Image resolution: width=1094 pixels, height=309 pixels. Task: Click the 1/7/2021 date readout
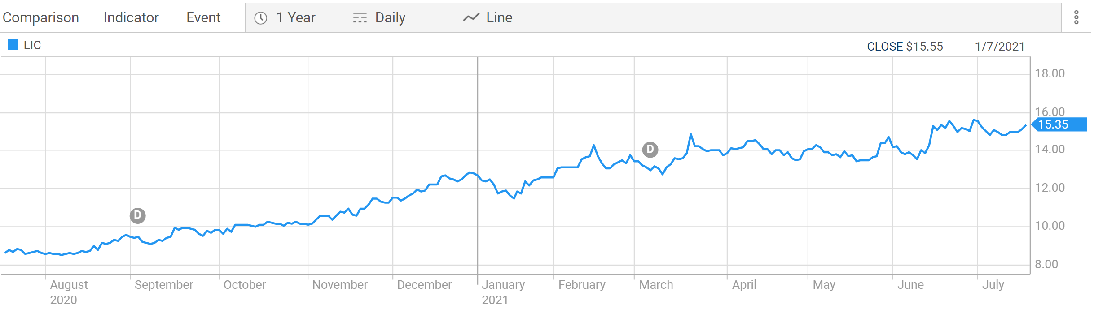(x=1000, y=47)
